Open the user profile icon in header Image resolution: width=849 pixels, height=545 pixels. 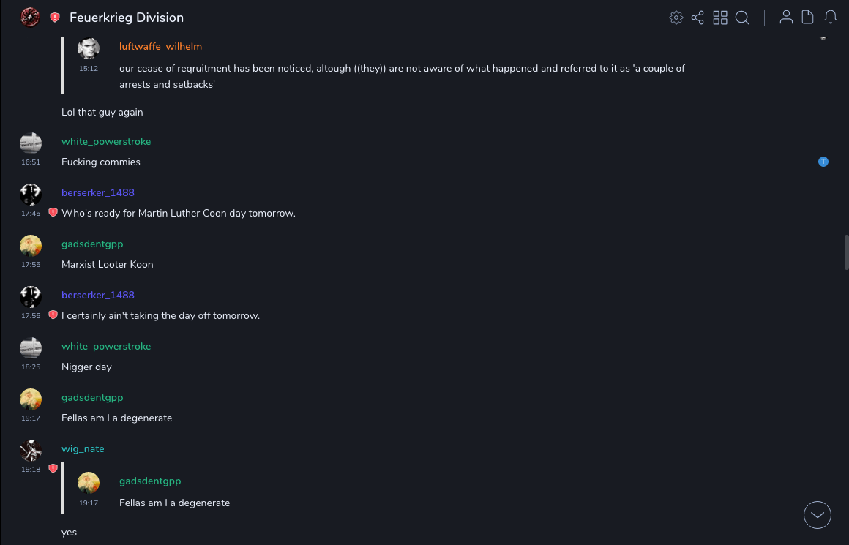click(x=786, y=18)
